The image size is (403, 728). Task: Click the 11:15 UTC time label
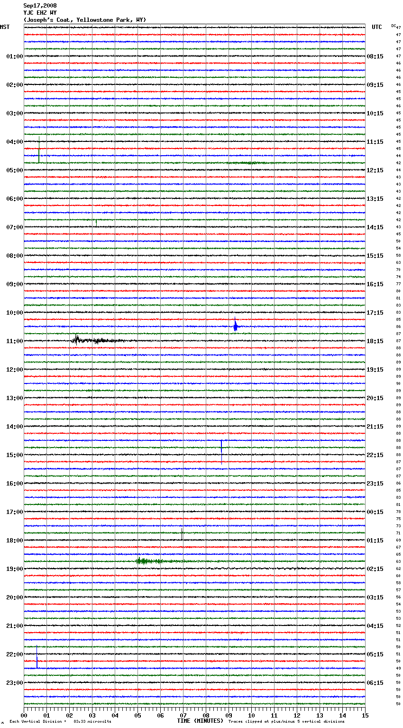(x=375, y=142)
